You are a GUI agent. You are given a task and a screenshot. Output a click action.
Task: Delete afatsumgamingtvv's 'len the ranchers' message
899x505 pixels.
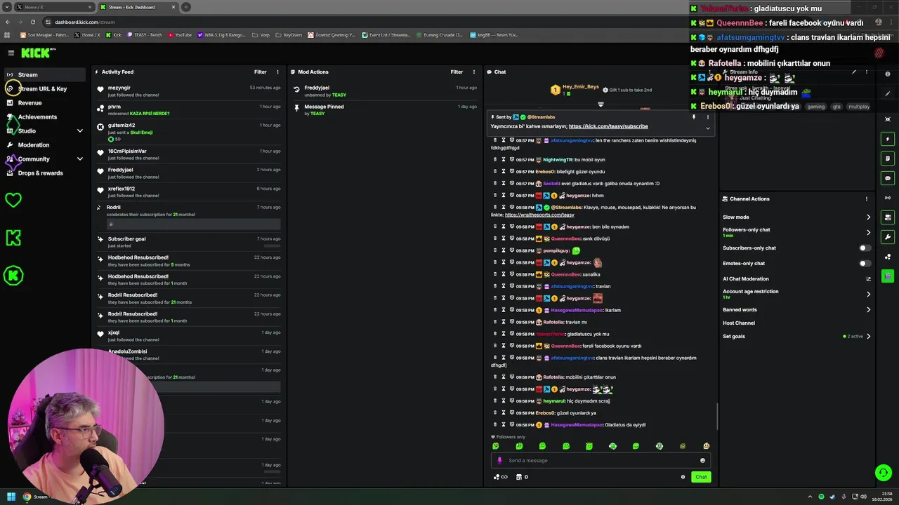pyautogui.click(x=495, y=140)
